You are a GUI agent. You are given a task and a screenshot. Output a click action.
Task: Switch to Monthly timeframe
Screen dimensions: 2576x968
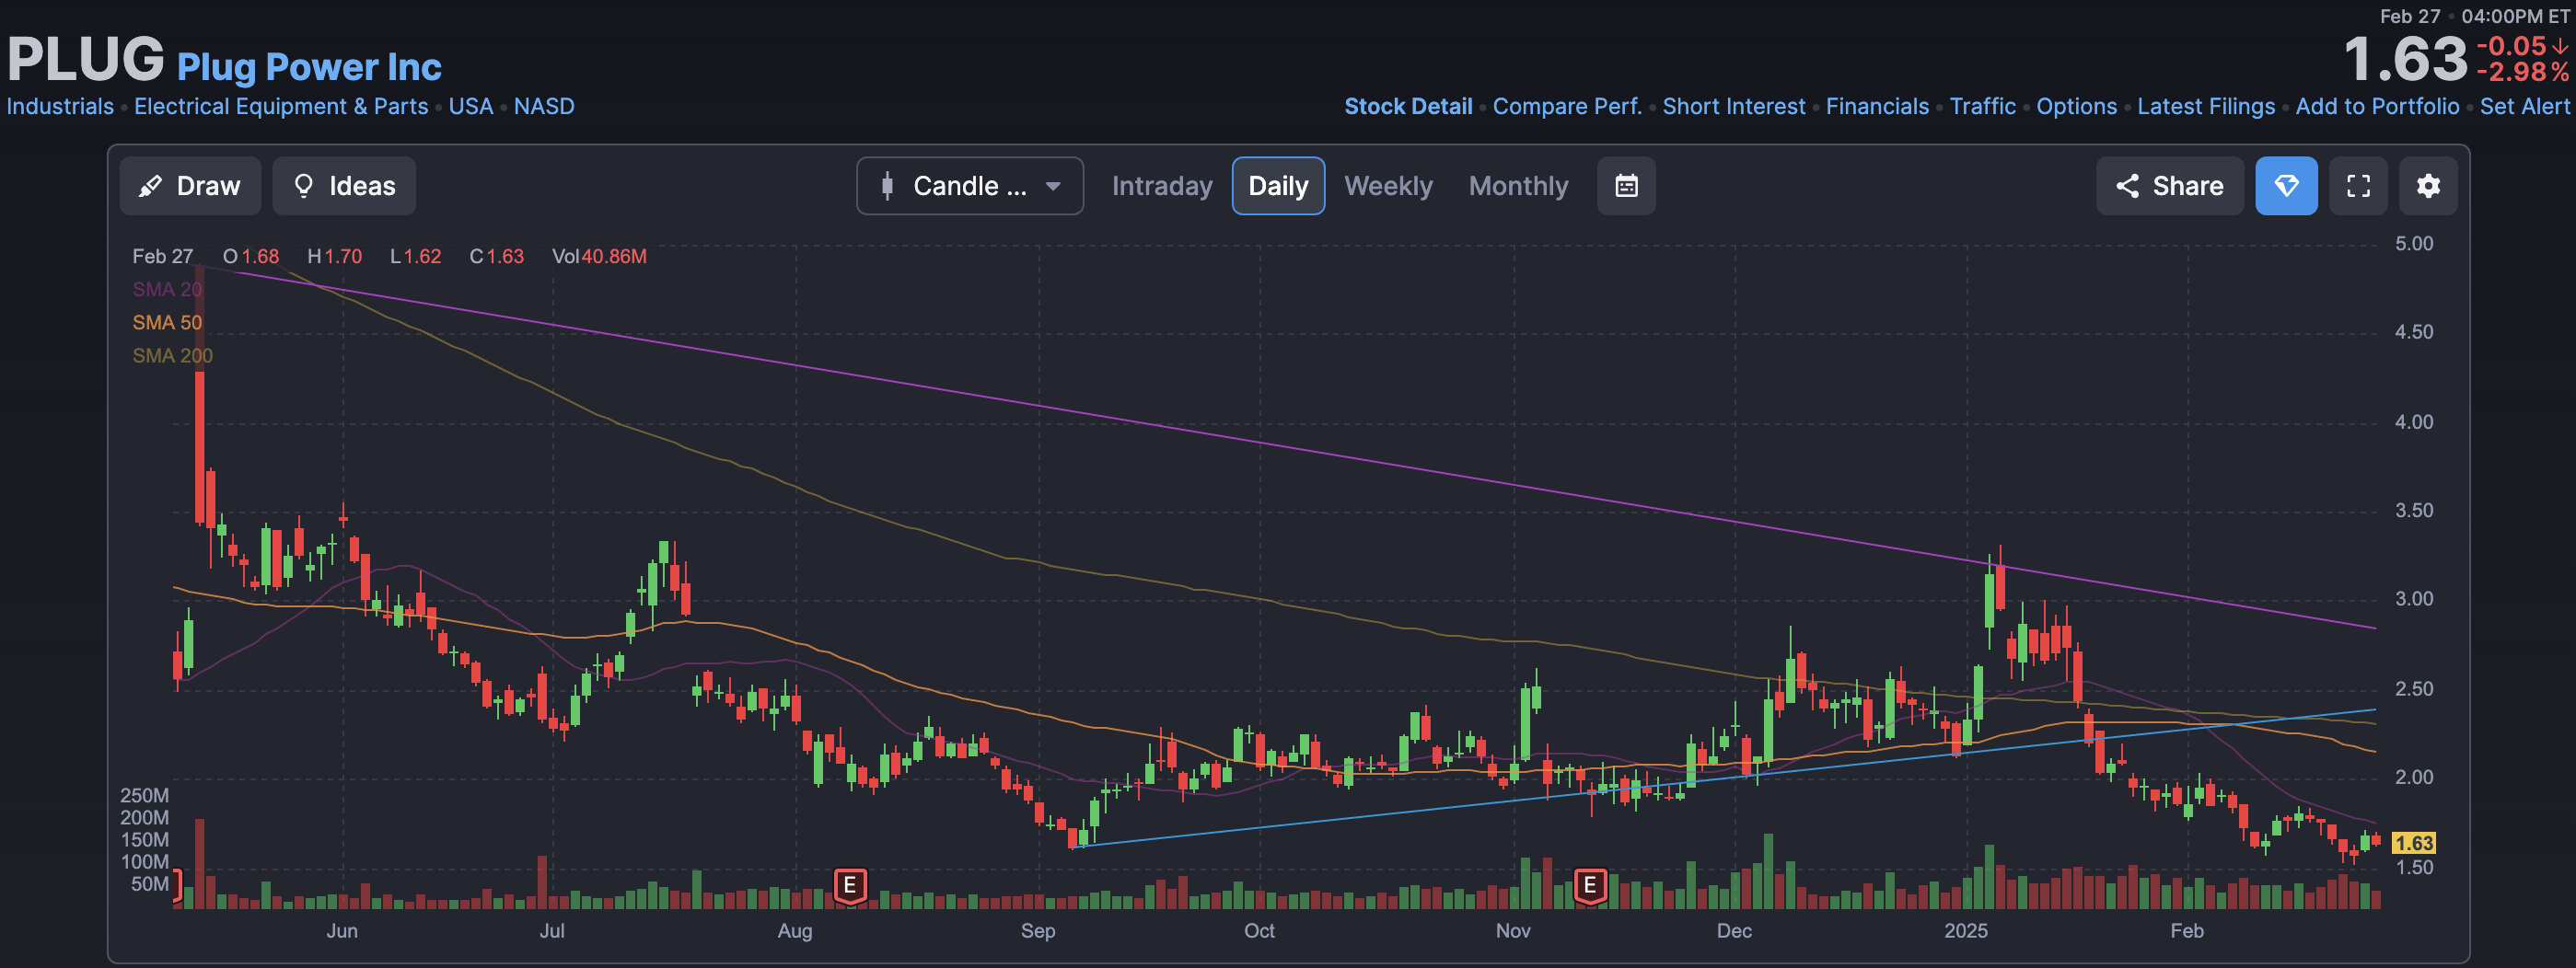pos(1518,186)
